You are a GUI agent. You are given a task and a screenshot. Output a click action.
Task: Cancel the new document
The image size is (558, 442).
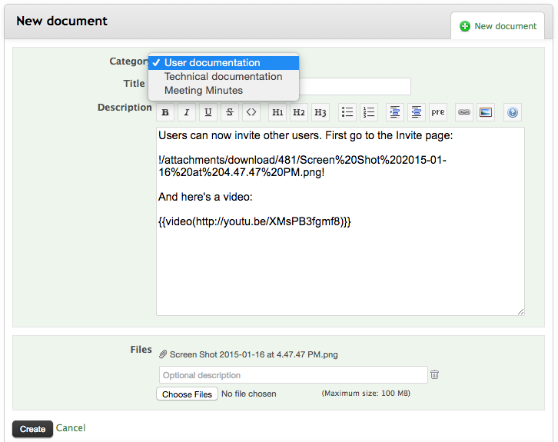(x=71, y=427)
